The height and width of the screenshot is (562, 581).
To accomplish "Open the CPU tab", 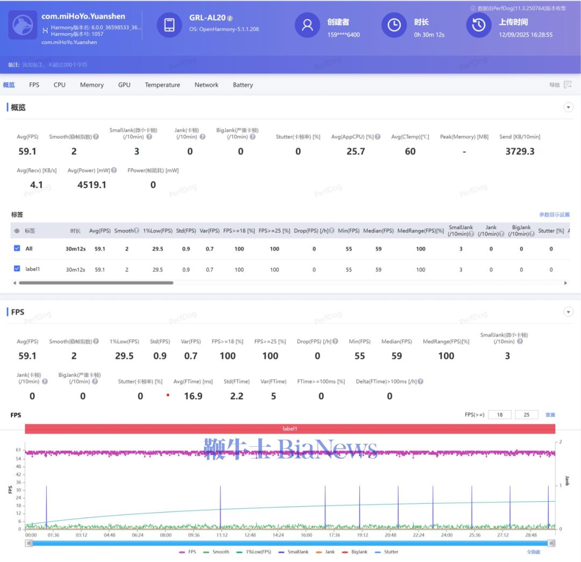I will click(x=59, y=85).
